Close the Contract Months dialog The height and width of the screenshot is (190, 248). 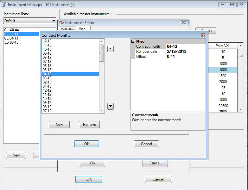pyautogui.click(x=203, y=35)
